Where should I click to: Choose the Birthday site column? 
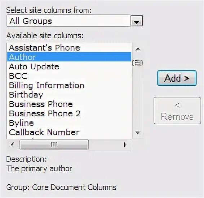(x=69, y=95)
